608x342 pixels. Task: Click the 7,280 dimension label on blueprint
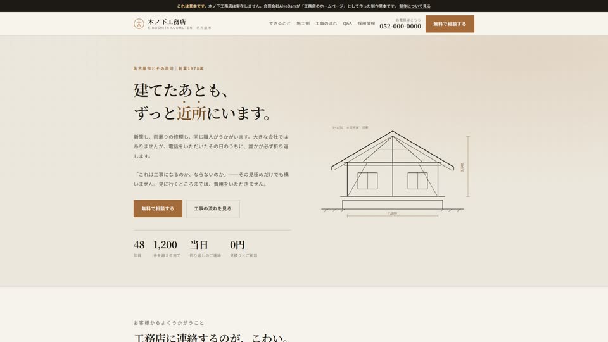click(393, 213)
